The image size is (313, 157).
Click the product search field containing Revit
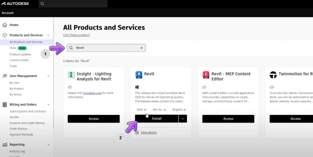106,48
